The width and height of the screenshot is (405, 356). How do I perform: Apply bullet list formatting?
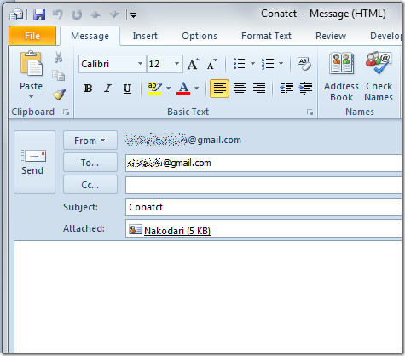[240, 64]
